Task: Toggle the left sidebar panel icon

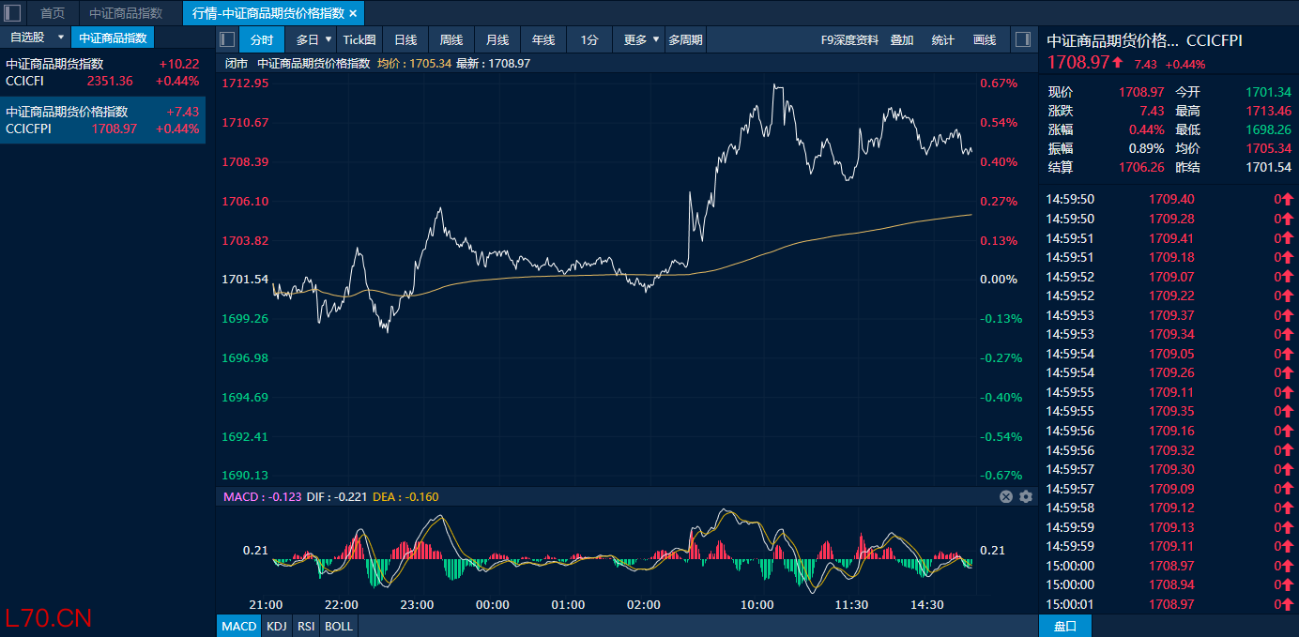Action: (x=13, y=13)
